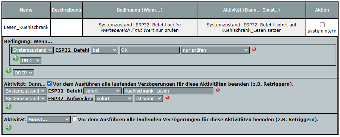This screenshot has height=137, width=340.
Task: Add a condition block with plus beside ODER
Action: pos(8,70)
